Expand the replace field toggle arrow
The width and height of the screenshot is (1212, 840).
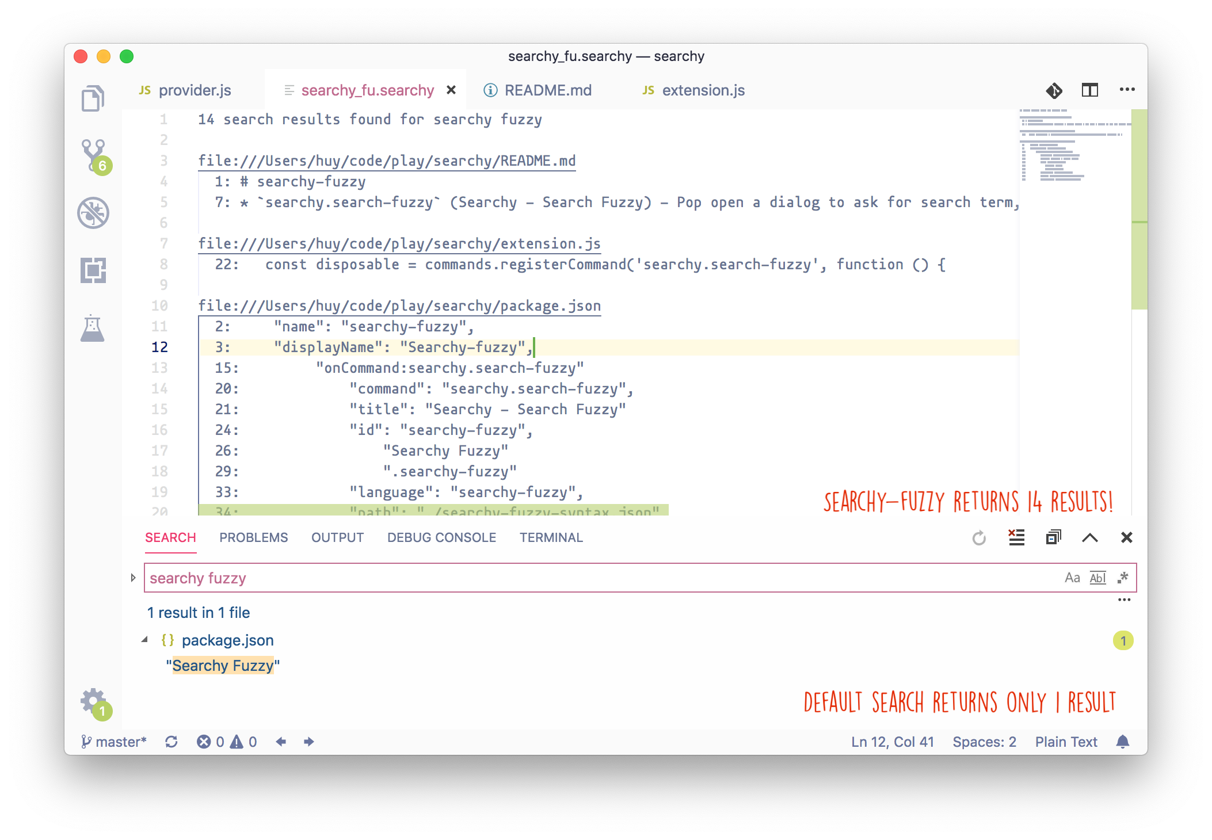coord(133,578)
